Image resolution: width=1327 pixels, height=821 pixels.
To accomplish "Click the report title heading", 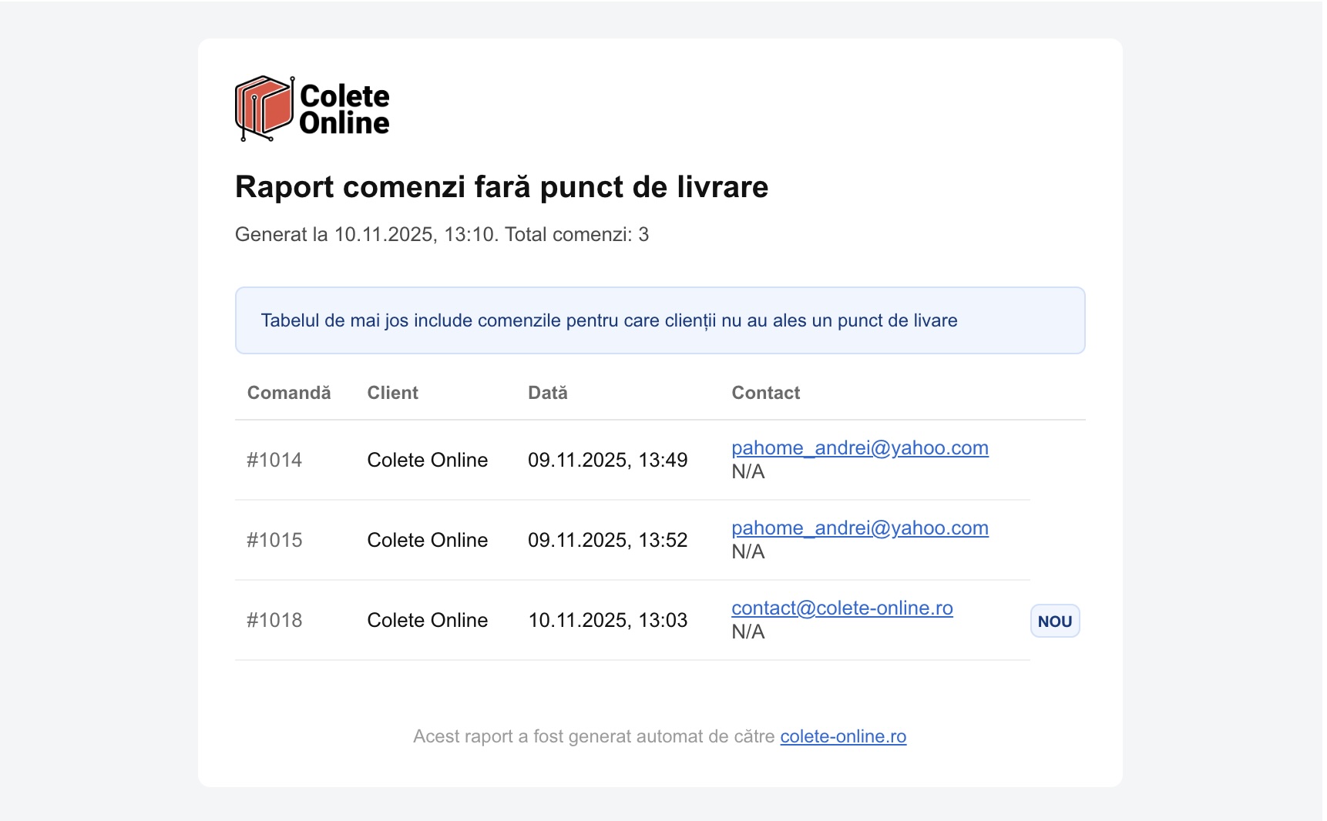I will click(x=501, y=186).
